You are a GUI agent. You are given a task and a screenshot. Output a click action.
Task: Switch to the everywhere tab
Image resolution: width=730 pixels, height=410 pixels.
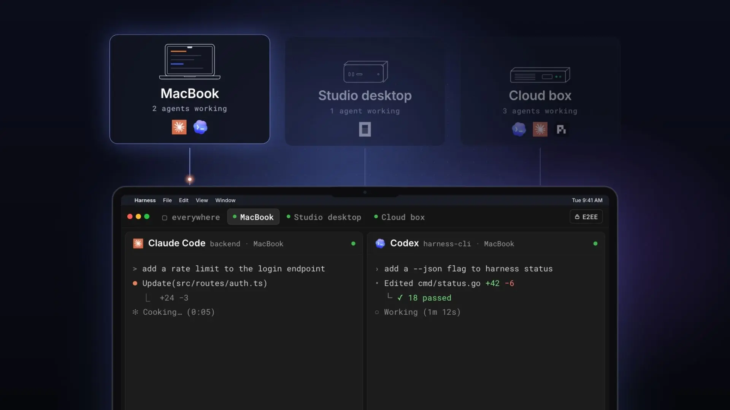tap(191, 217)
